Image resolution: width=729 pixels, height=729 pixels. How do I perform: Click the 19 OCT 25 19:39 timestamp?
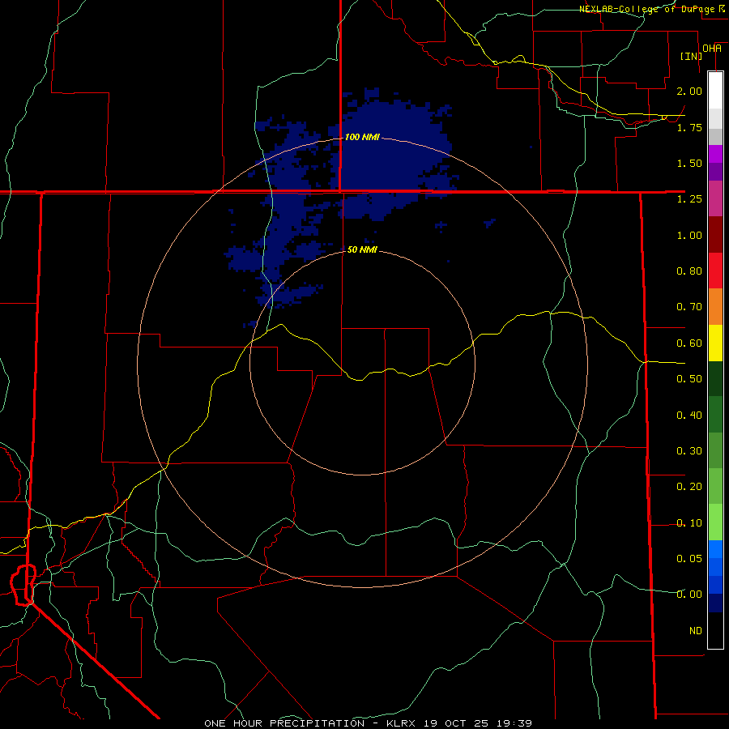click(x=478, y=723)
